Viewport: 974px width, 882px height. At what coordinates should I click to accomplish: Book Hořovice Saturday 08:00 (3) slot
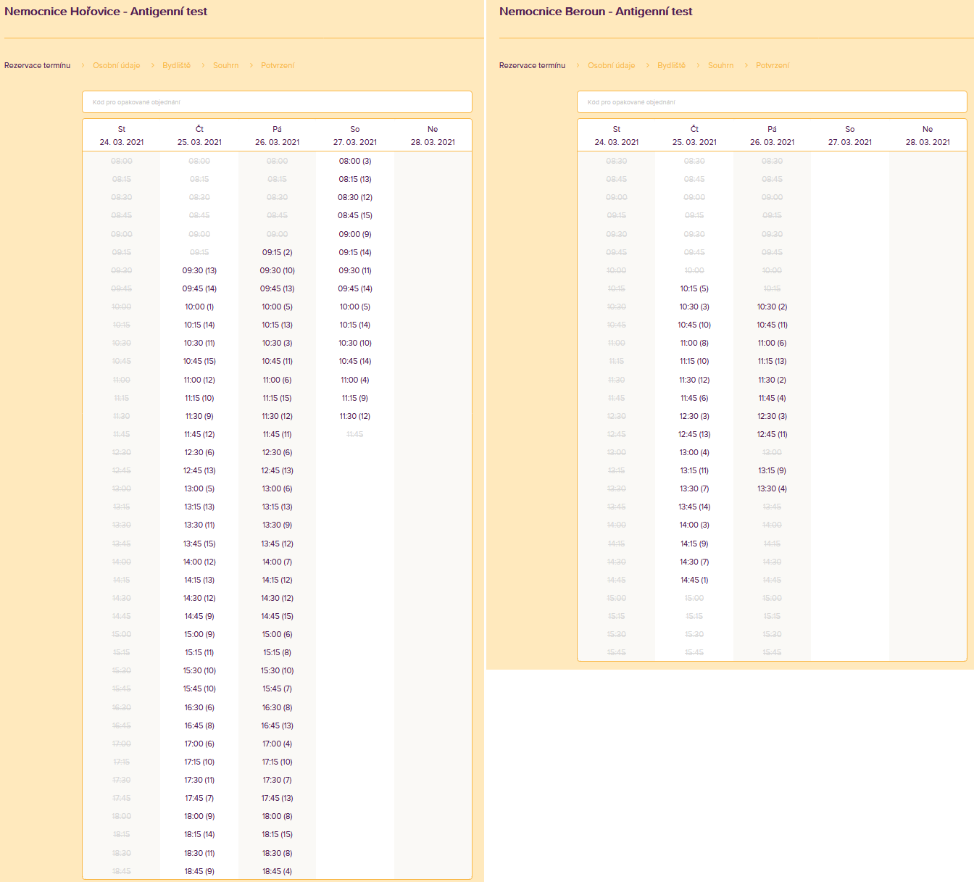click(354, 161)
